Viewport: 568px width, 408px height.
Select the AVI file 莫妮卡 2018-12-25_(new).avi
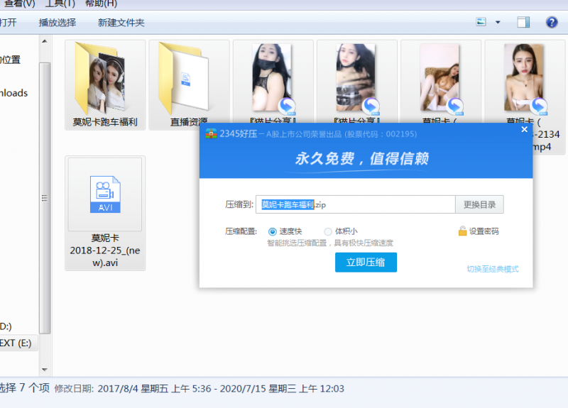point(105,214)
